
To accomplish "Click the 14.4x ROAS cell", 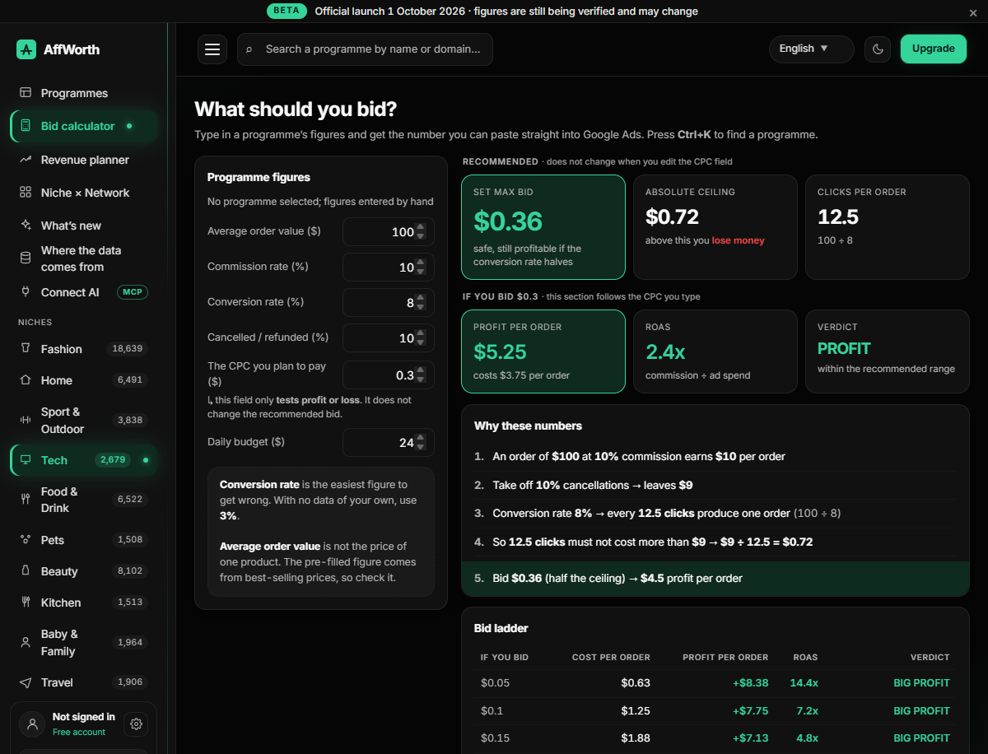I will point(803,682).
